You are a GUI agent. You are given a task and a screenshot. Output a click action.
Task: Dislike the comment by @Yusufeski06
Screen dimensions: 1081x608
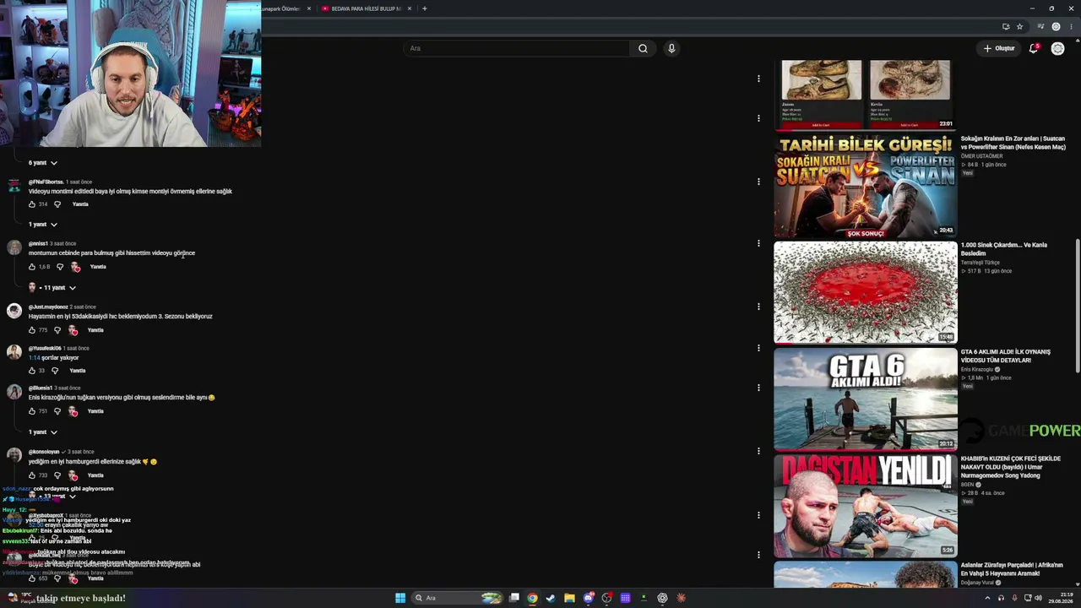point(55,371)
